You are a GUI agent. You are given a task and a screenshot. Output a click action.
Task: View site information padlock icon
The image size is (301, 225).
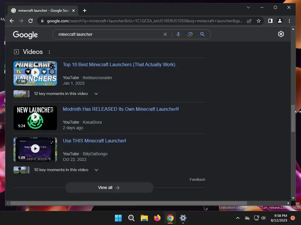[x=42, y=21]
